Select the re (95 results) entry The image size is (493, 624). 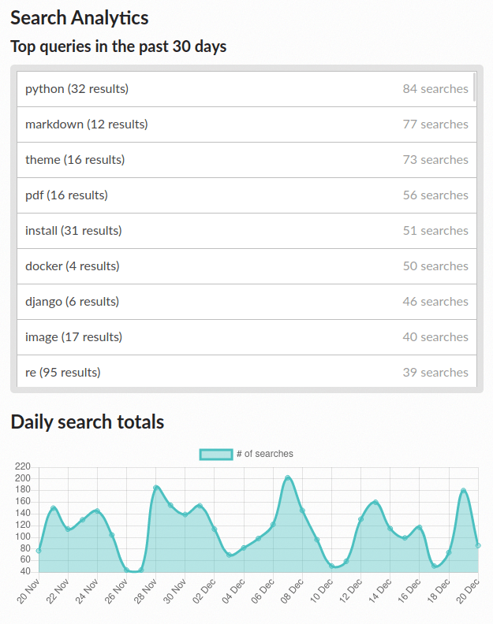point(247,371)
